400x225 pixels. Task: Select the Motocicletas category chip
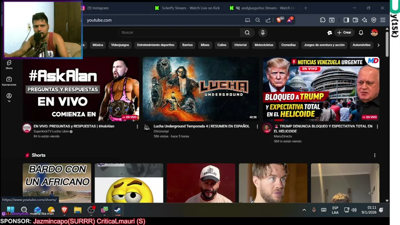(x=264, y=45)
